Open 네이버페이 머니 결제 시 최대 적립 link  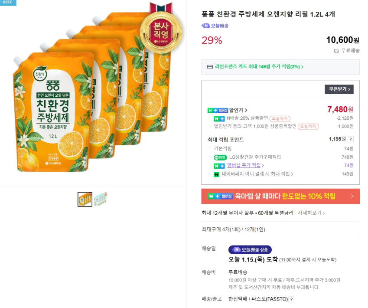tap(257, 174)
